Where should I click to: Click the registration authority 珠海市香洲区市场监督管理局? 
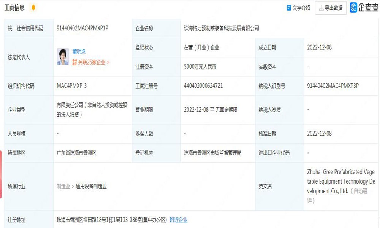(212, 153)
